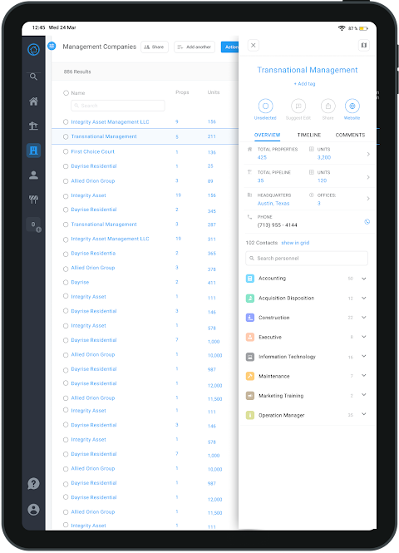The width and height of the screenshot is (399, 553).
Task: Click the Marketing Training department icon
Action: coord(250,396)
